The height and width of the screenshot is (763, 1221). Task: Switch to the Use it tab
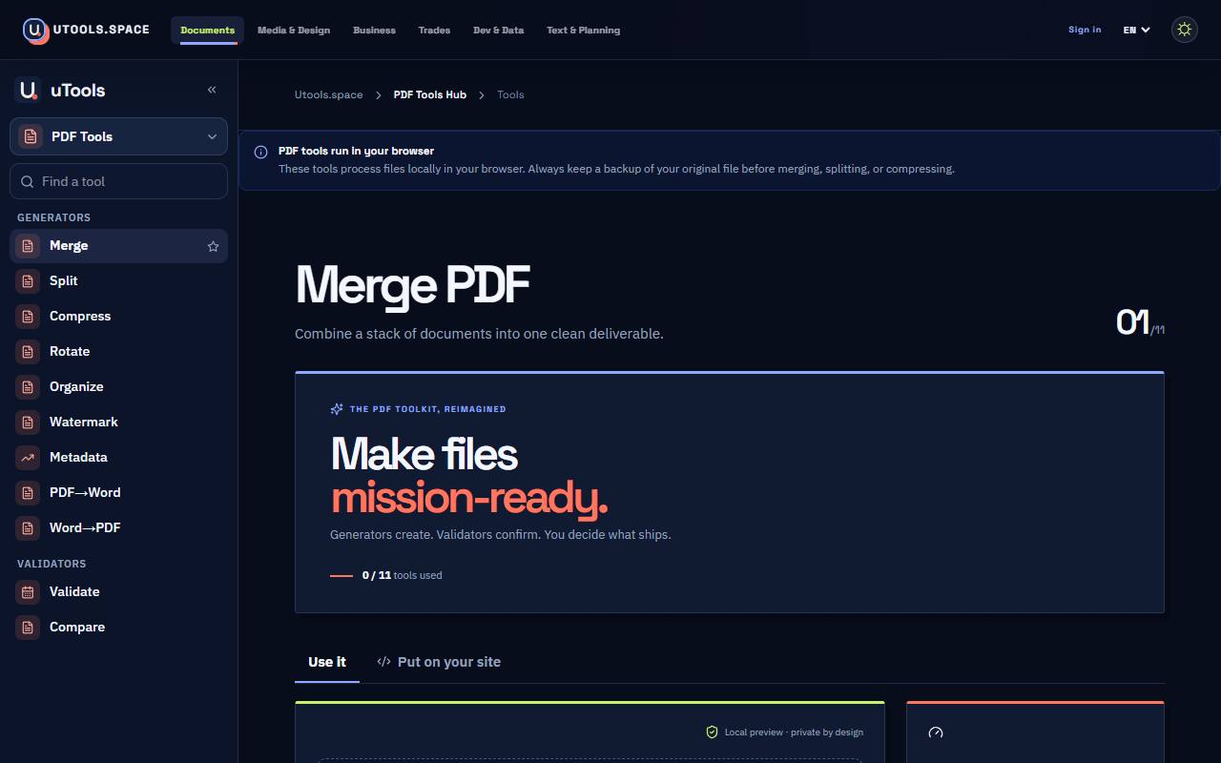tap(327, 662)
